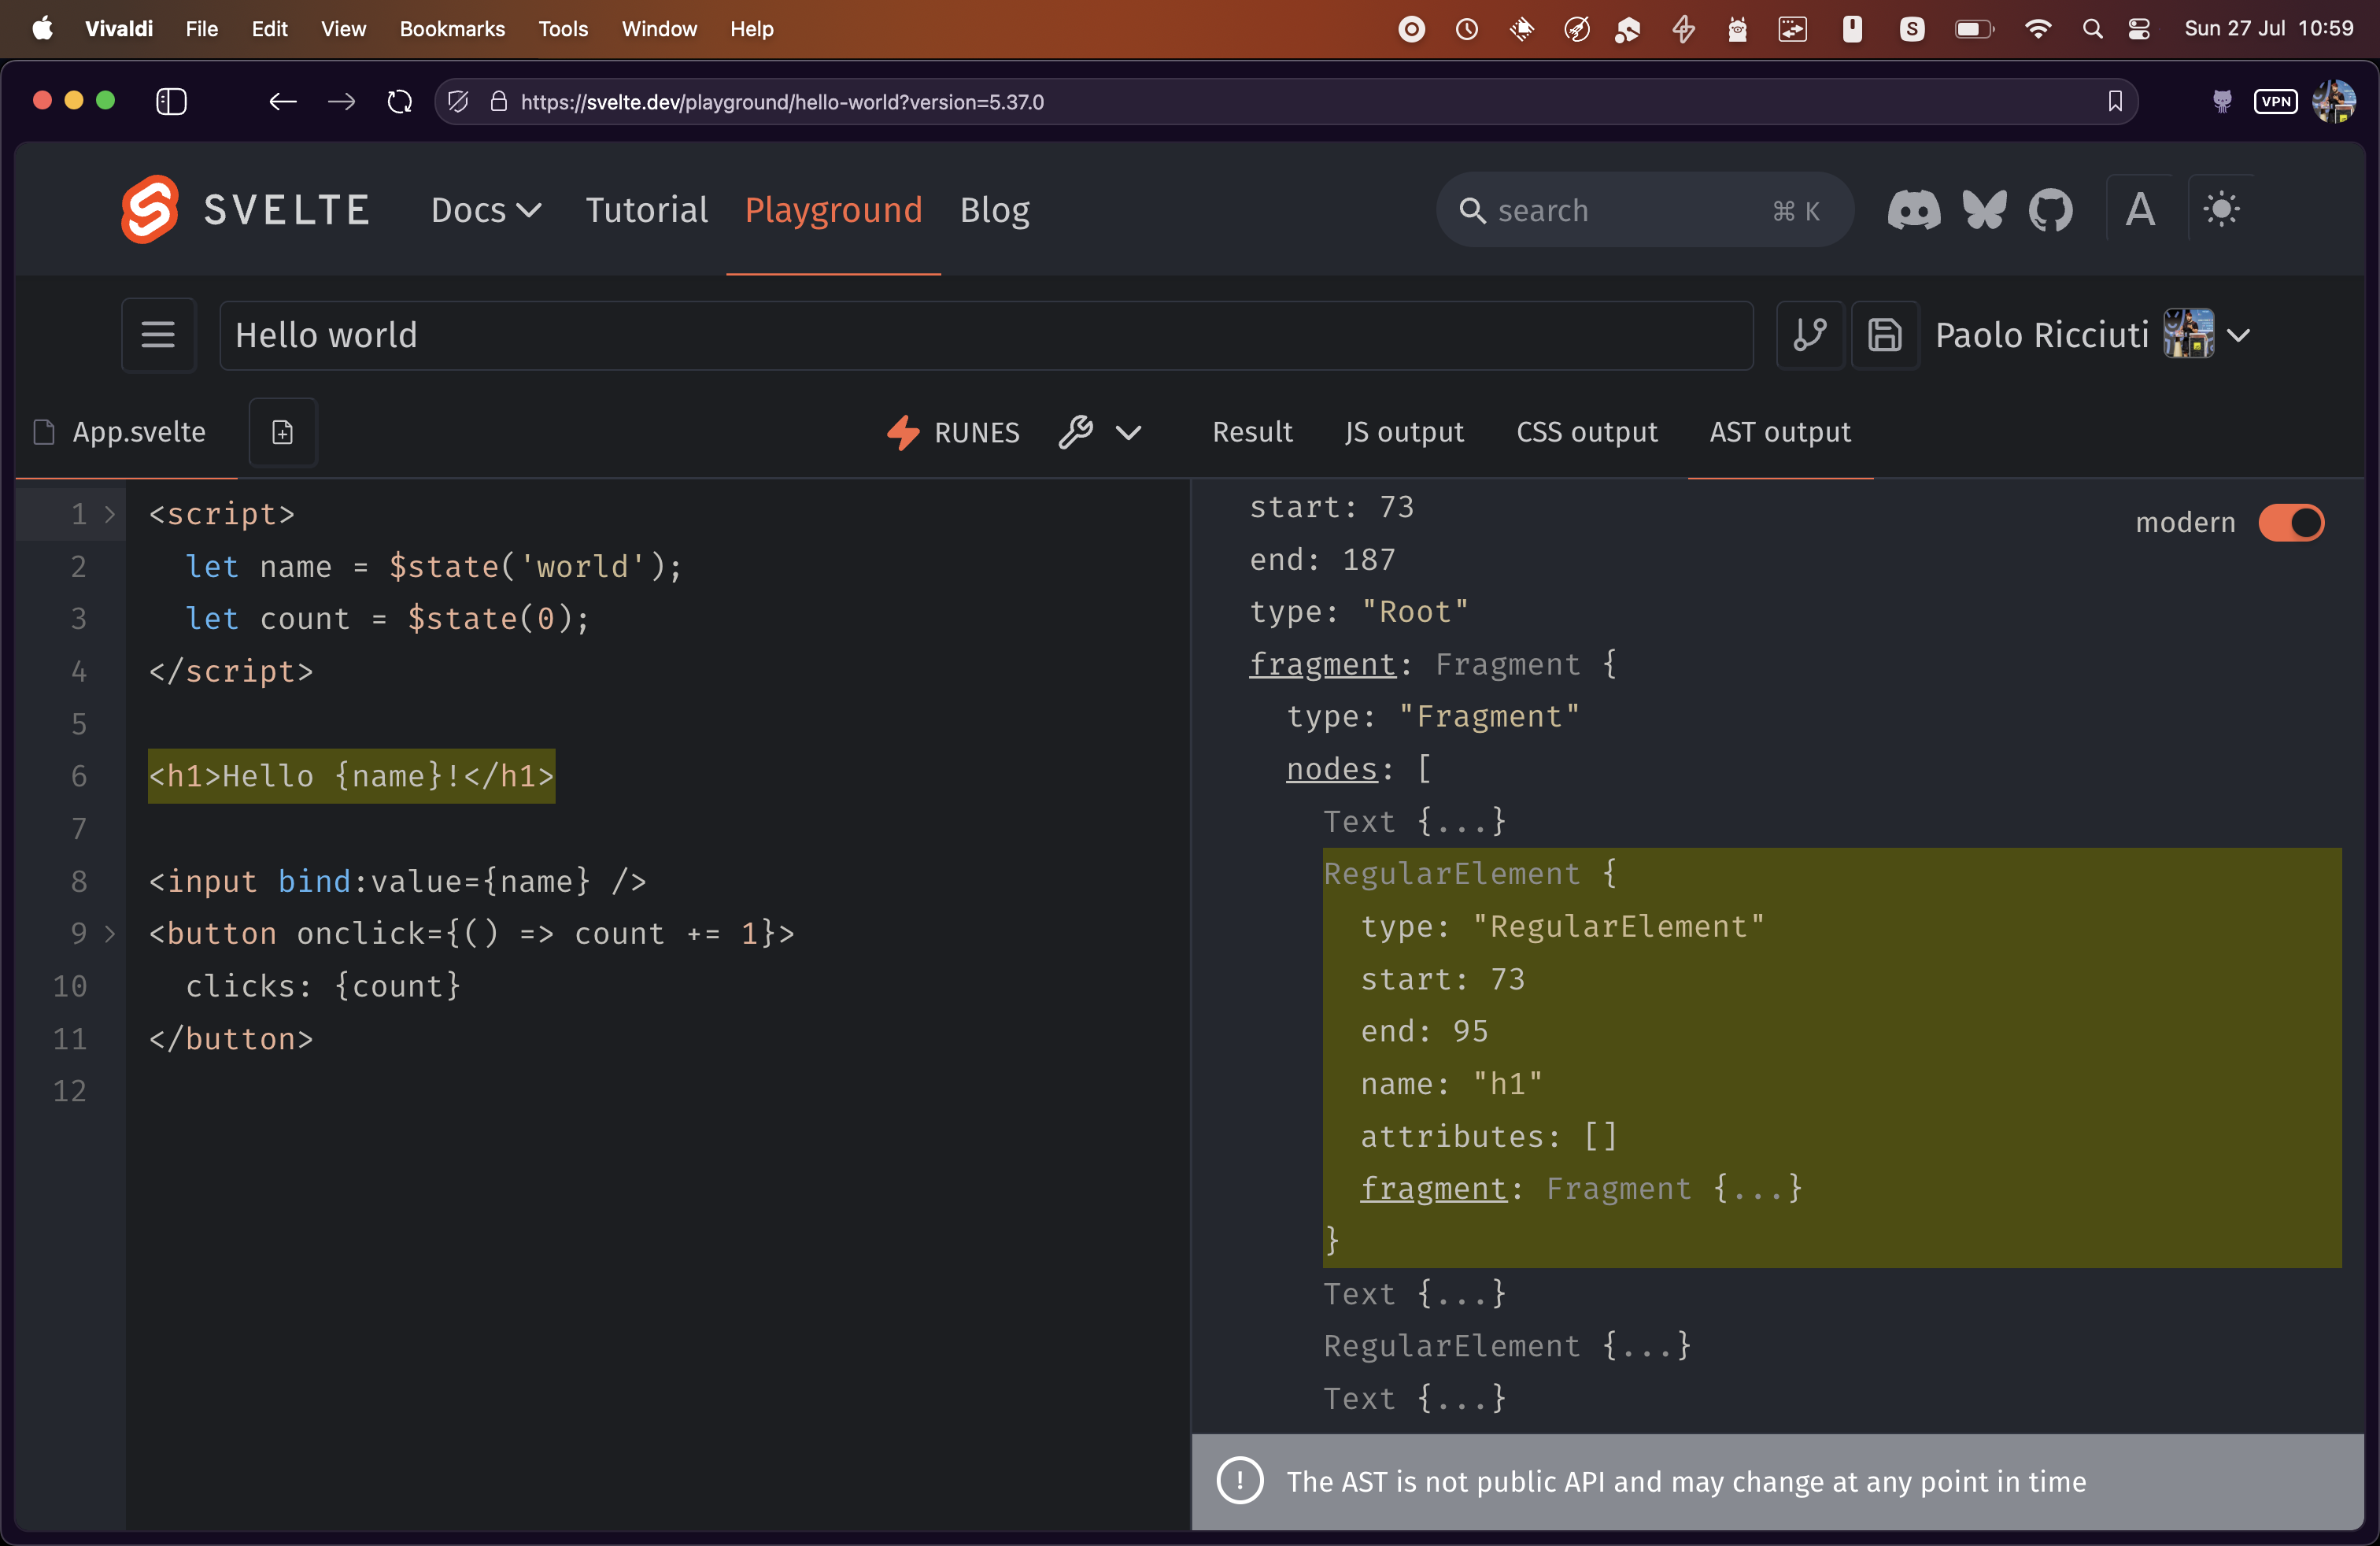Toggle the Vivaldi sidebar panel icon
The width and height of the screenshot is (2380, 1546).
click(x=172, y=102)
